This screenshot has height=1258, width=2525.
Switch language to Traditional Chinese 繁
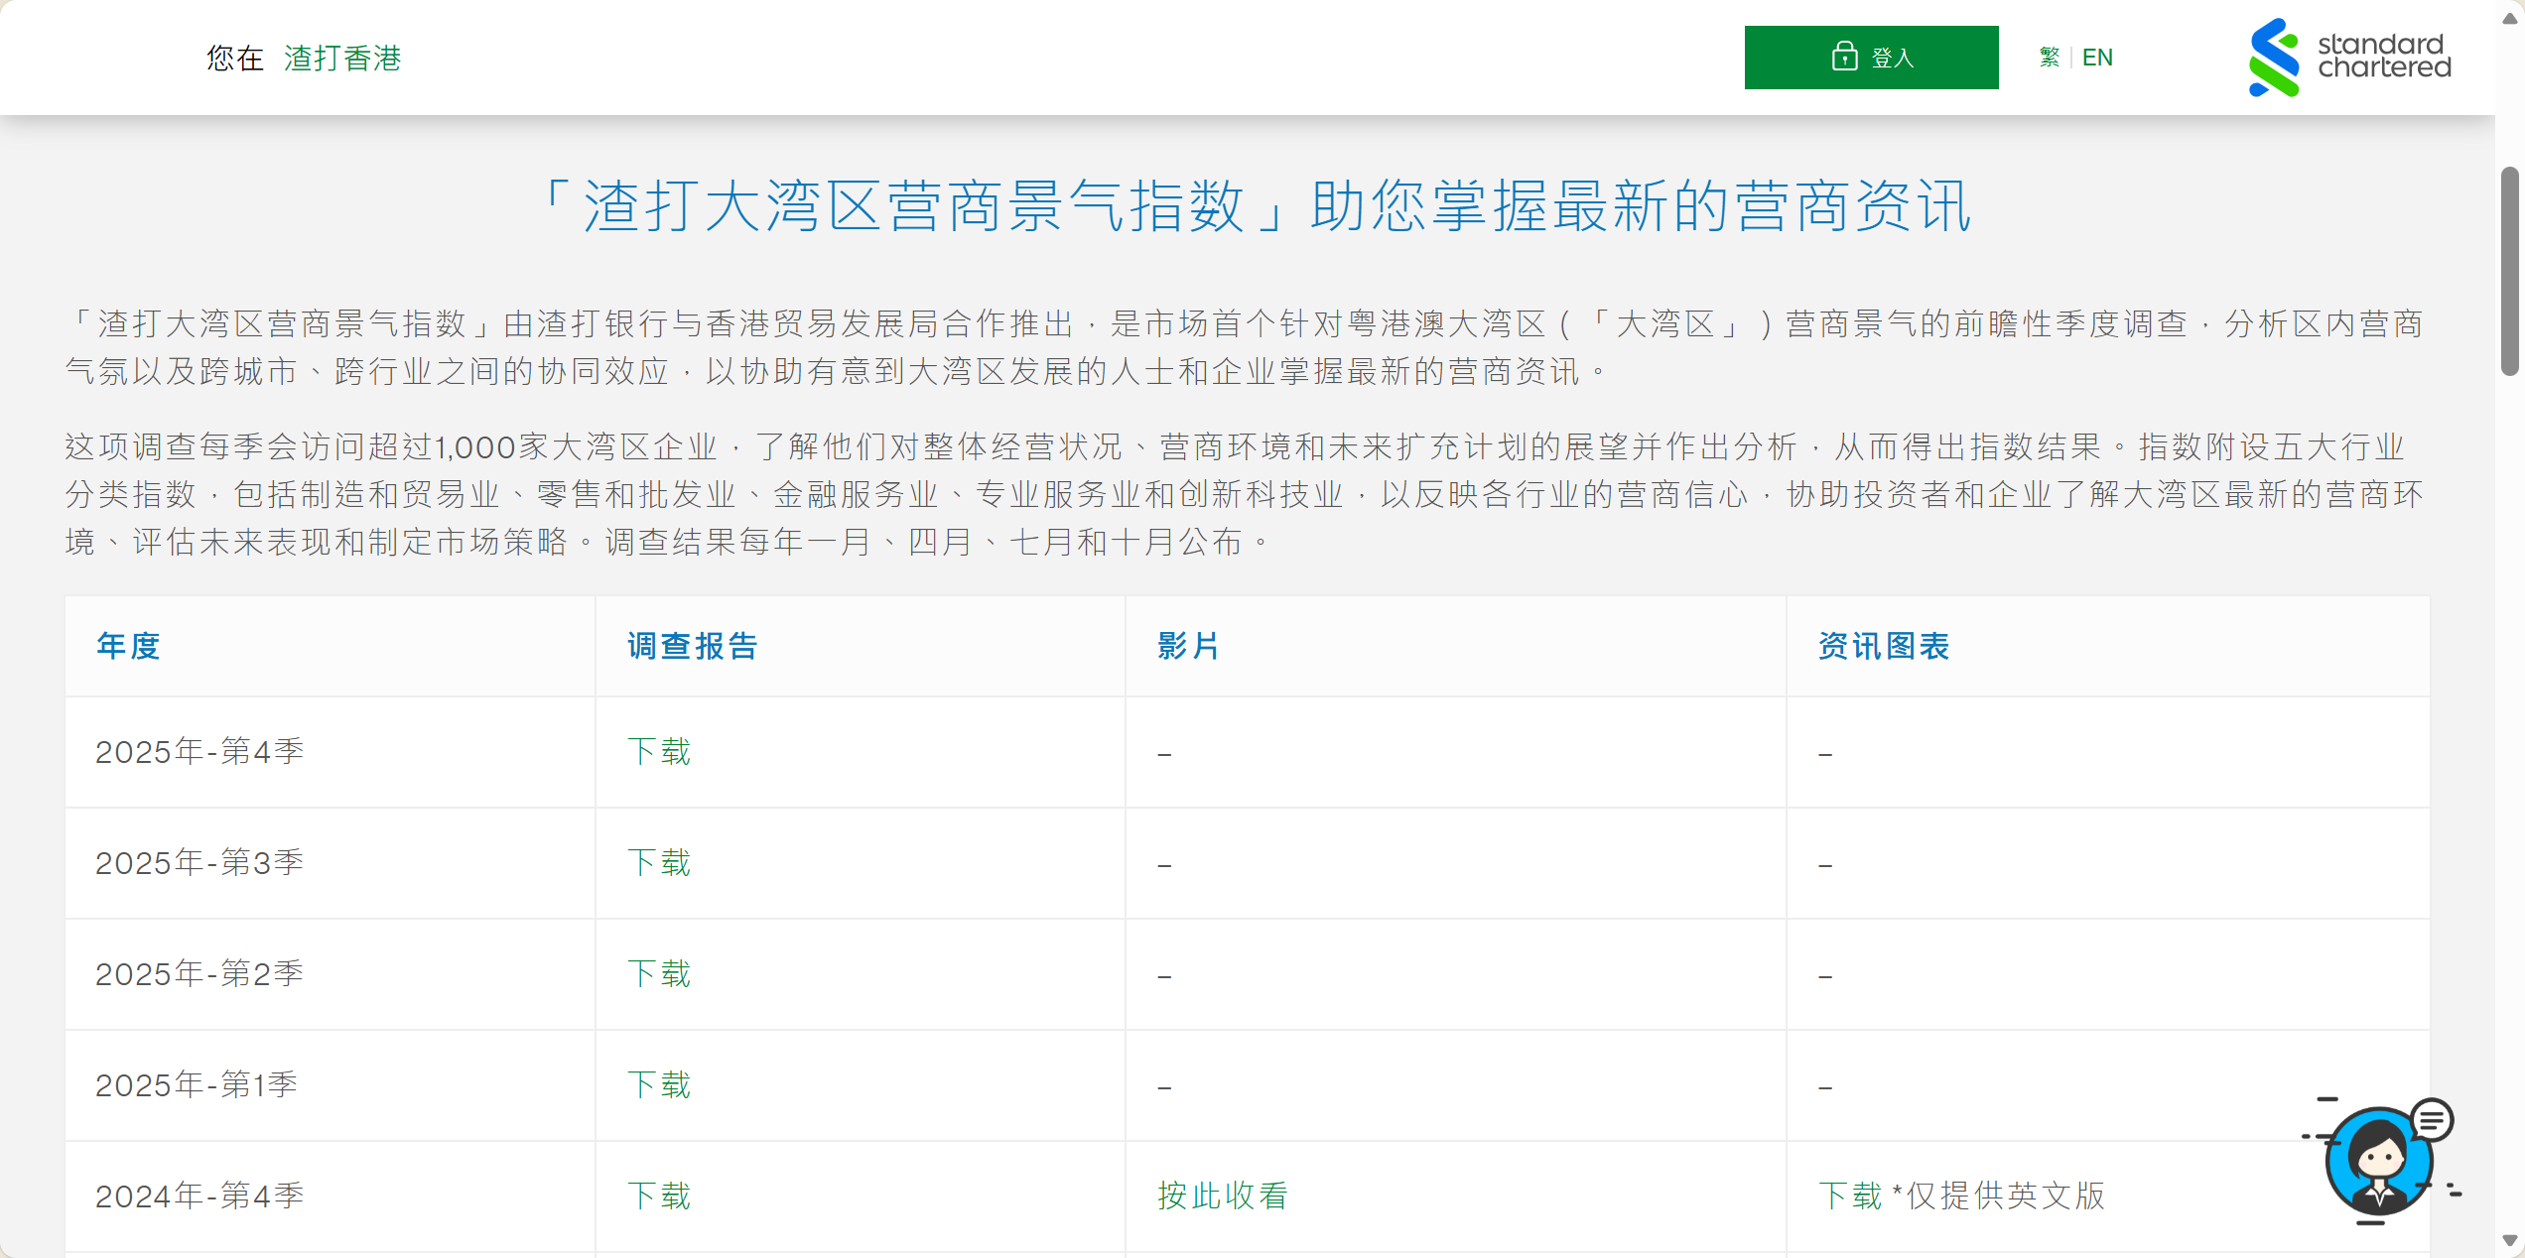pyautogui.click(x=2050, y=58)
